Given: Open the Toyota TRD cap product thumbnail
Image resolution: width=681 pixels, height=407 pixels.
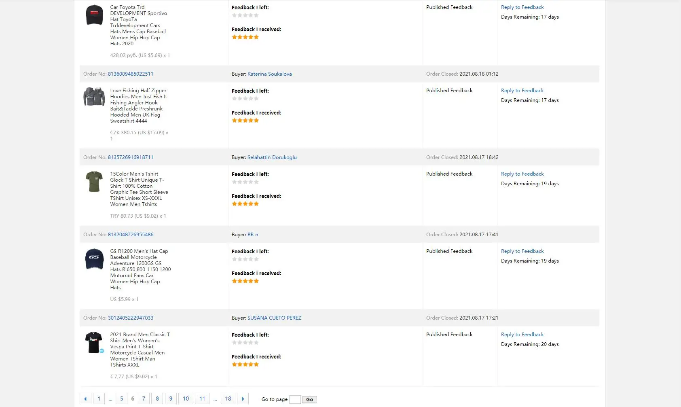Looking at the screenshot, I should 94,15.
